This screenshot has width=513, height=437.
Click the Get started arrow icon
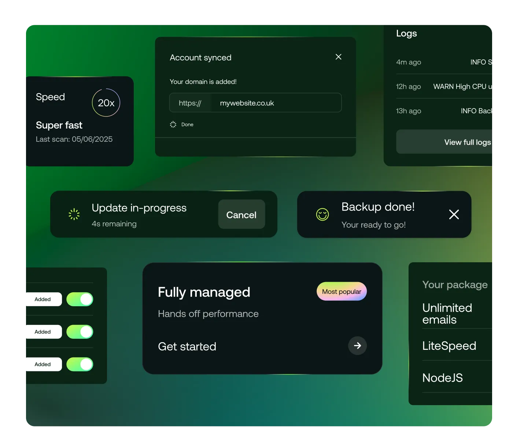pyautogui.click(x=357, y=345)
